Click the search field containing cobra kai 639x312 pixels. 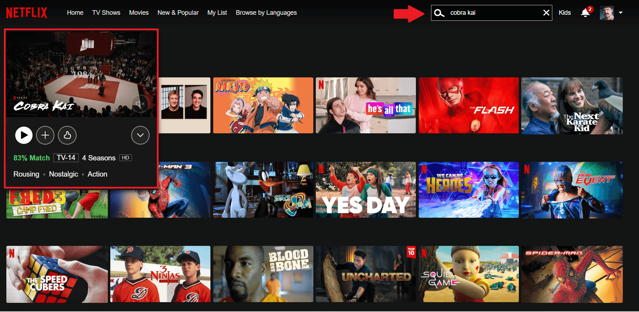(x=492, y=13)
